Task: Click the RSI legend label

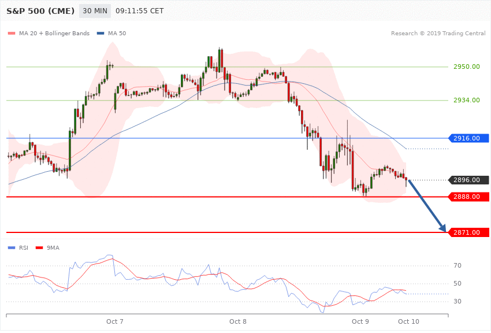Action: coord(24,248)
